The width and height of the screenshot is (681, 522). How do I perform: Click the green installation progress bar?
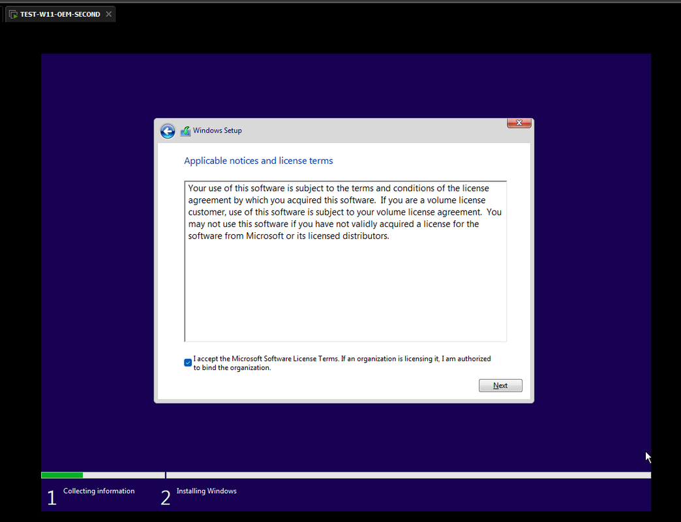pyautogui.click(x=62, y=475)
